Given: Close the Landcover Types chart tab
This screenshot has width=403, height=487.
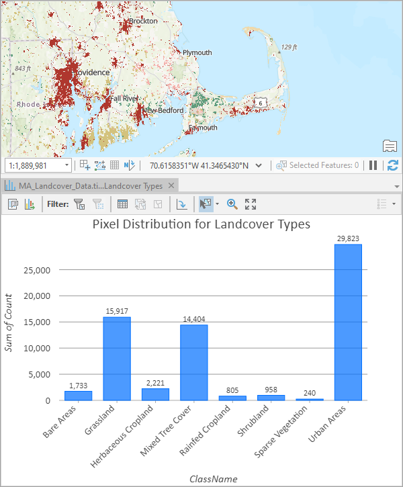Looking at the screenshot, I should click(x=171, y=185).
